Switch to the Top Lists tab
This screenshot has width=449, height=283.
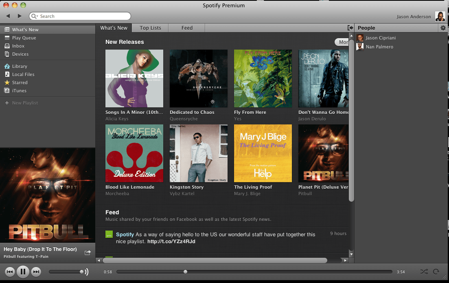click(x=150, y=28)
